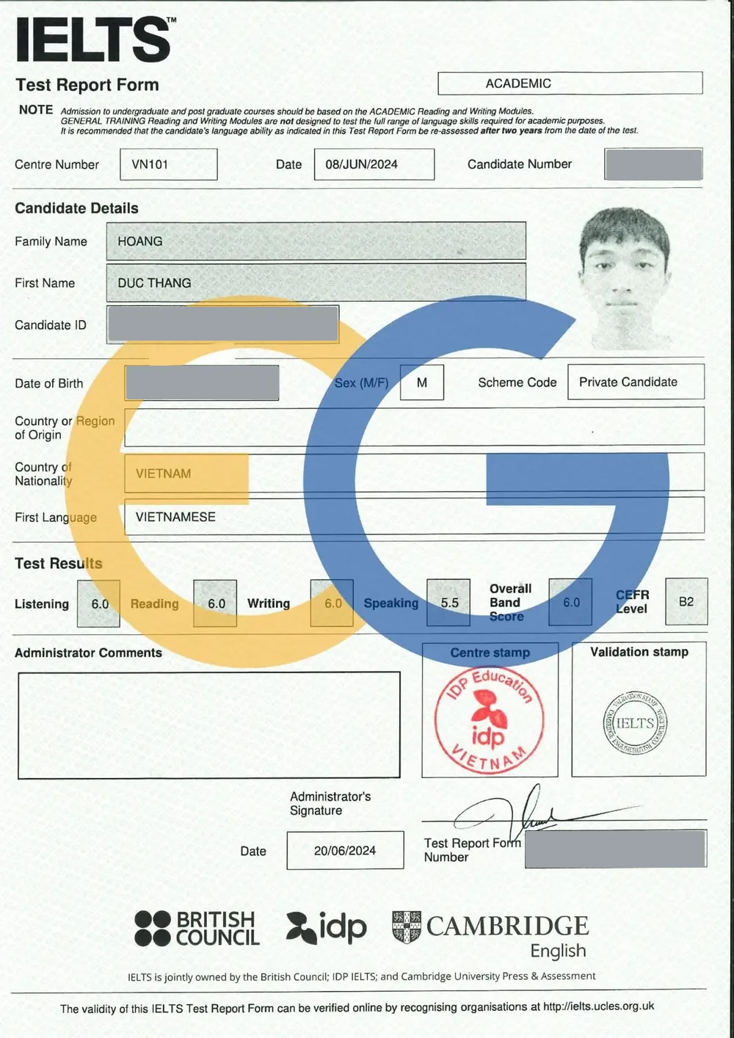Click the IELTS validation stamp

[635, 722]
